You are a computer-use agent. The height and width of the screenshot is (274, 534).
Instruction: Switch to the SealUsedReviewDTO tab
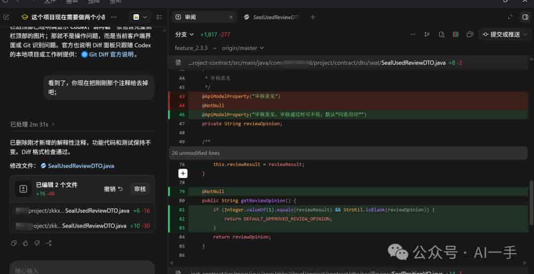click(x=272, y=17)
